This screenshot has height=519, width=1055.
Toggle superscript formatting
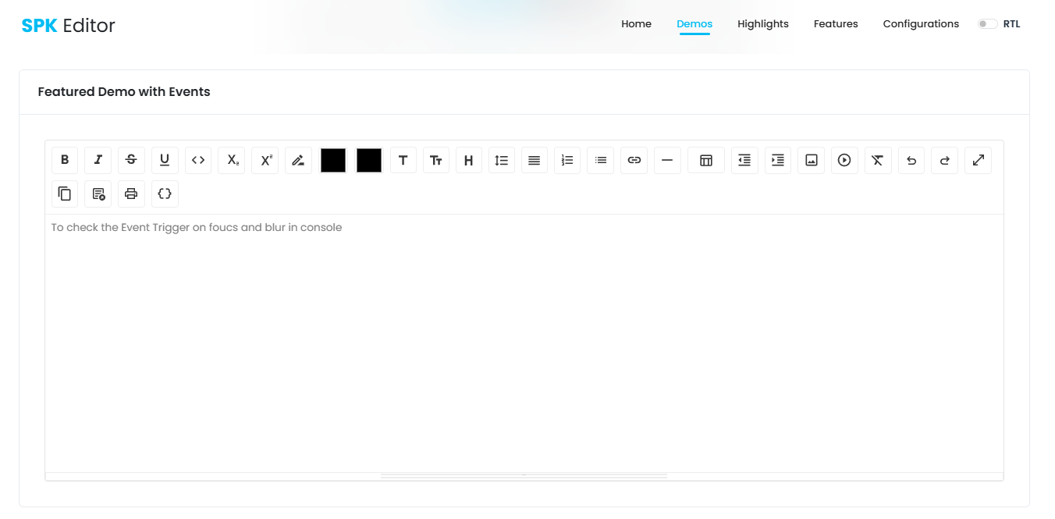click(264, 160)
